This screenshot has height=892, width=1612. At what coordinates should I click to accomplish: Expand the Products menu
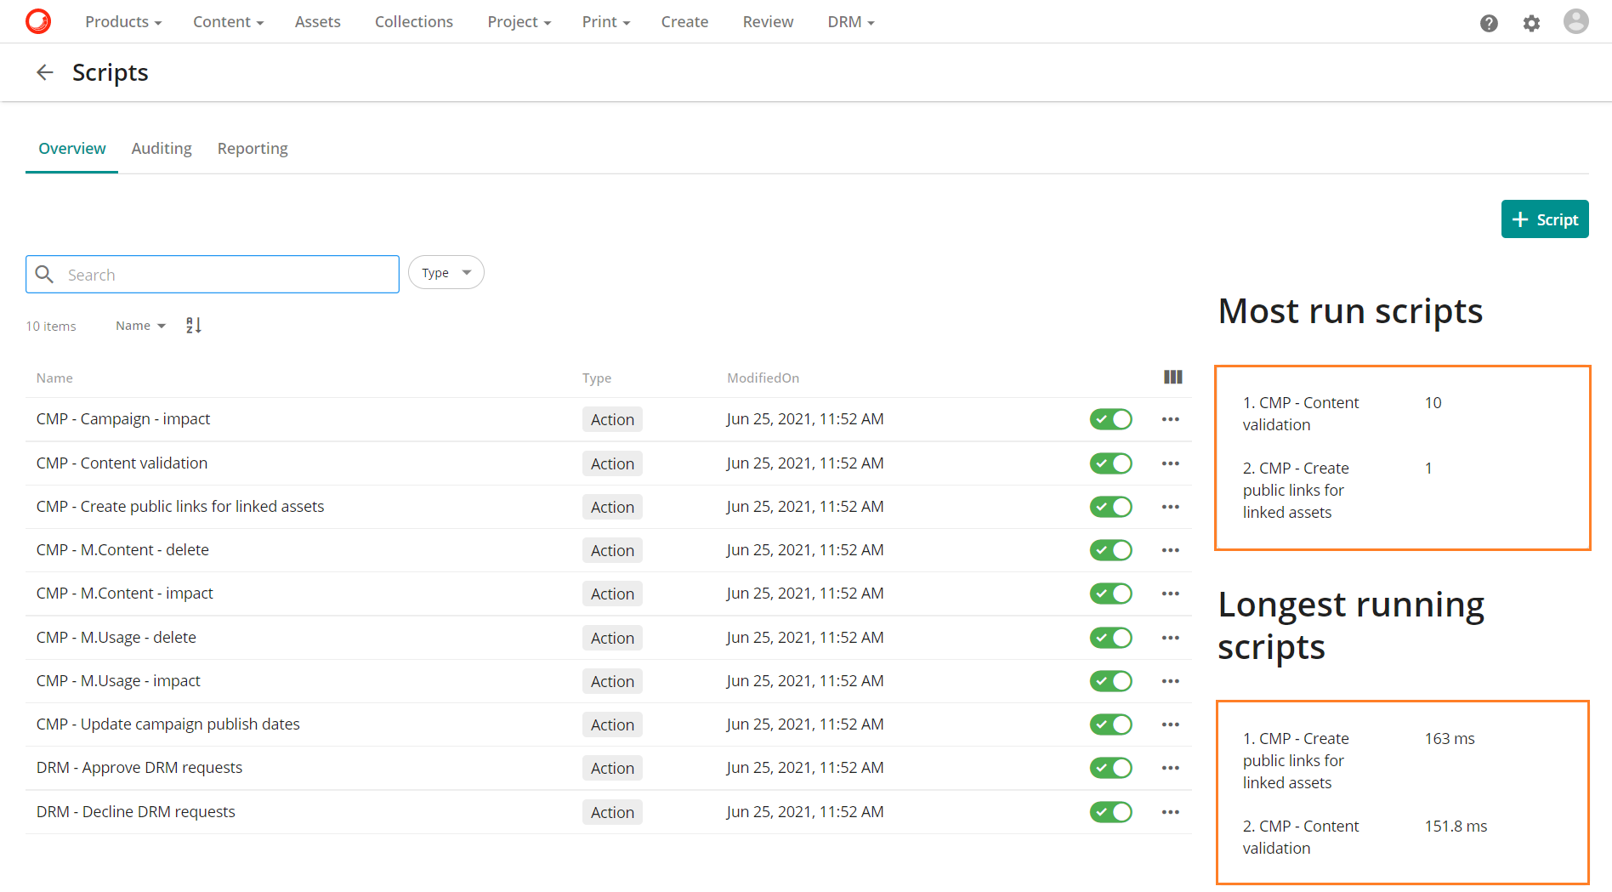click(x=123, y=22)
